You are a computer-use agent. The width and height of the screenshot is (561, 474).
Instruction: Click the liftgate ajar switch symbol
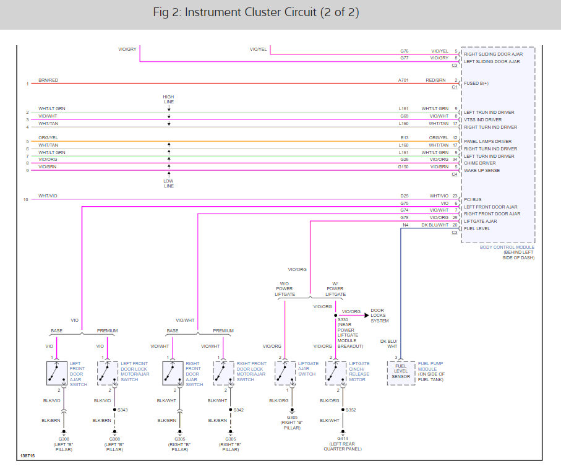point(285,373)
